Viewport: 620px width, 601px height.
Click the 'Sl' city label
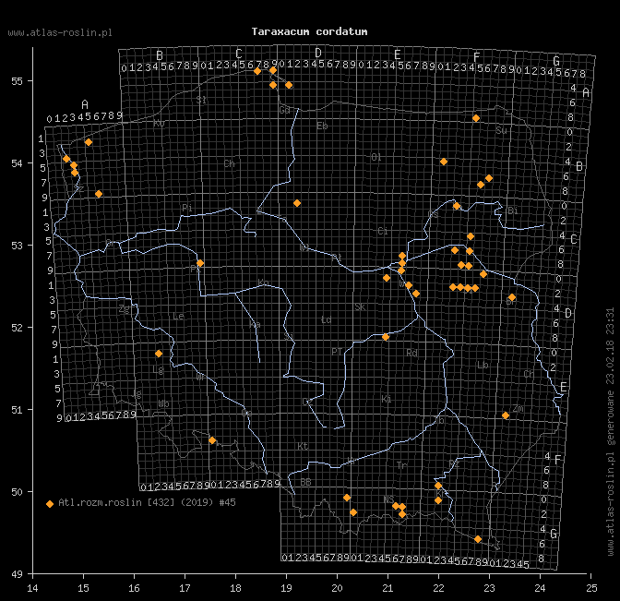201,100
